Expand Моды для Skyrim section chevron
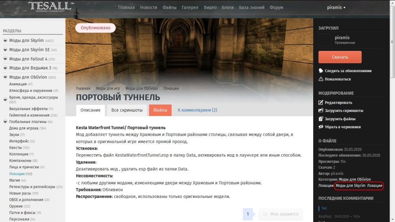The height and width of the screenshot is (222, 395). pos(5,40)
